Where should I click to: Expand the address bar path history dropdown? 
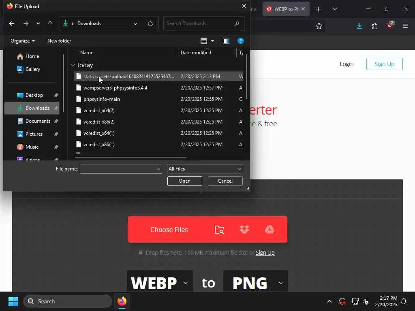tap(135, 24)
